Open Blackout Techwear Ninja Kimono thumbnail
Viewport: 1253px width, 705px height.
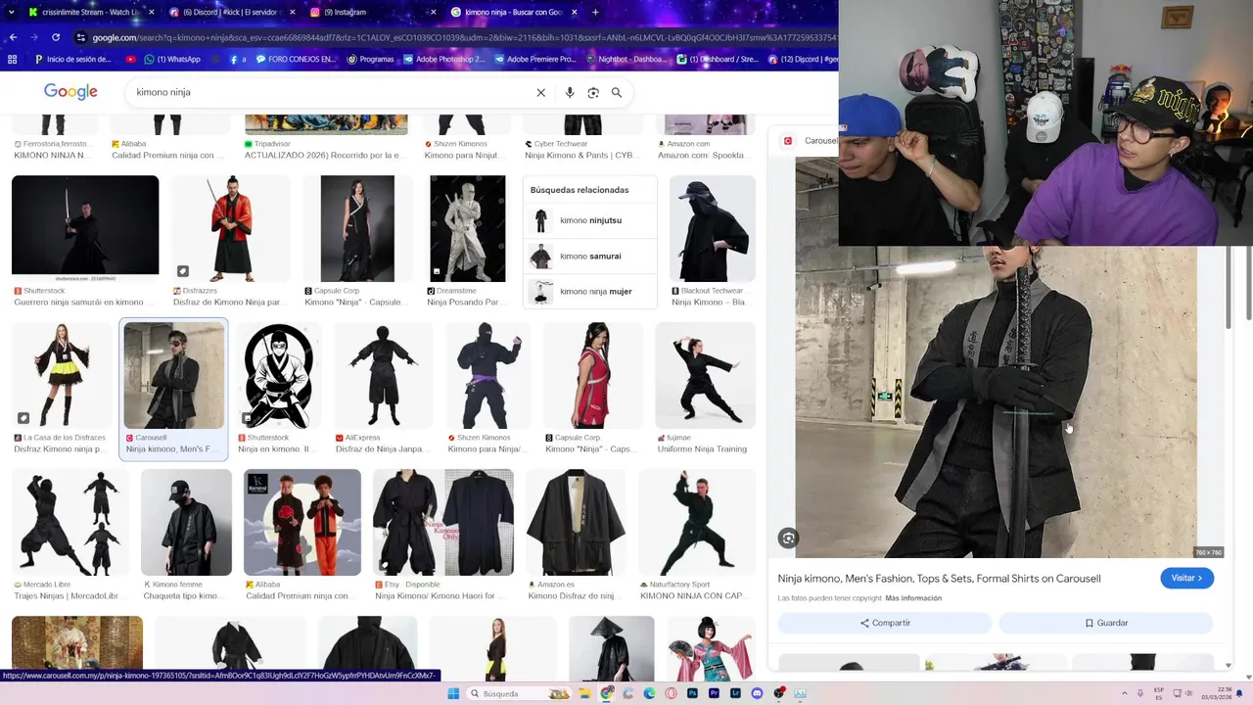point(713,228)
